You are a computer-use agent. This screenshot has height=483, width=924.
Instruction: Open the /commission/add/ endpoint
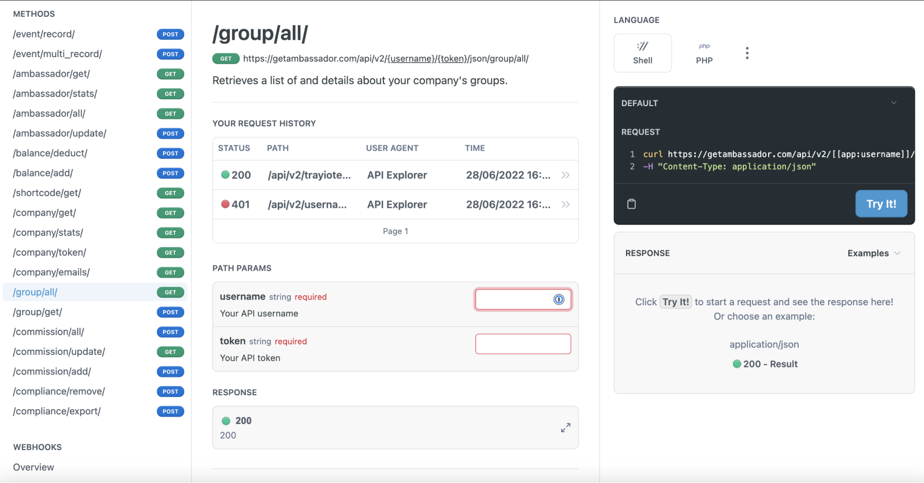pyautogui.click(x=52, y=372)
